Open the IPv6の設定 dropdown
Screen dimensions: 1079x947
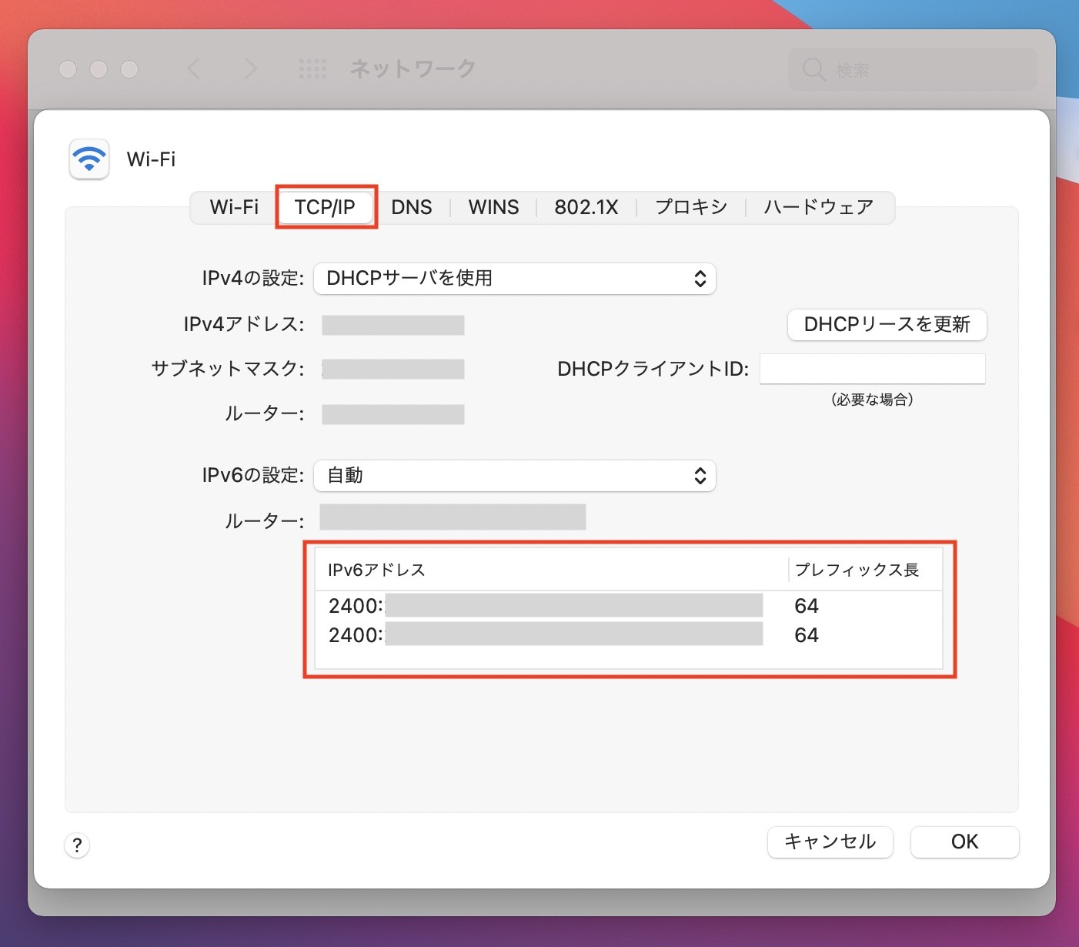click(x=514, y=476)
